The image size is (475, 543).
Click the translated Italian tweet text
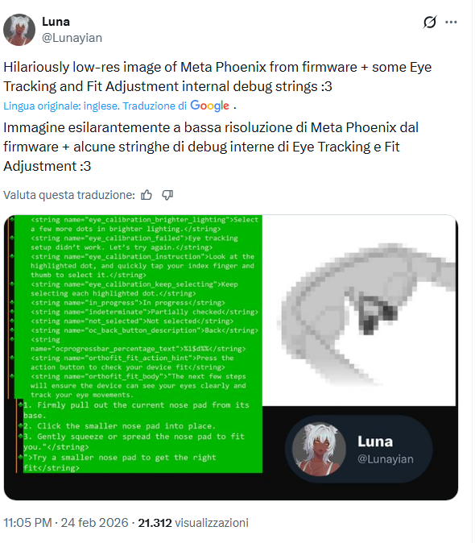pos(211,147)
